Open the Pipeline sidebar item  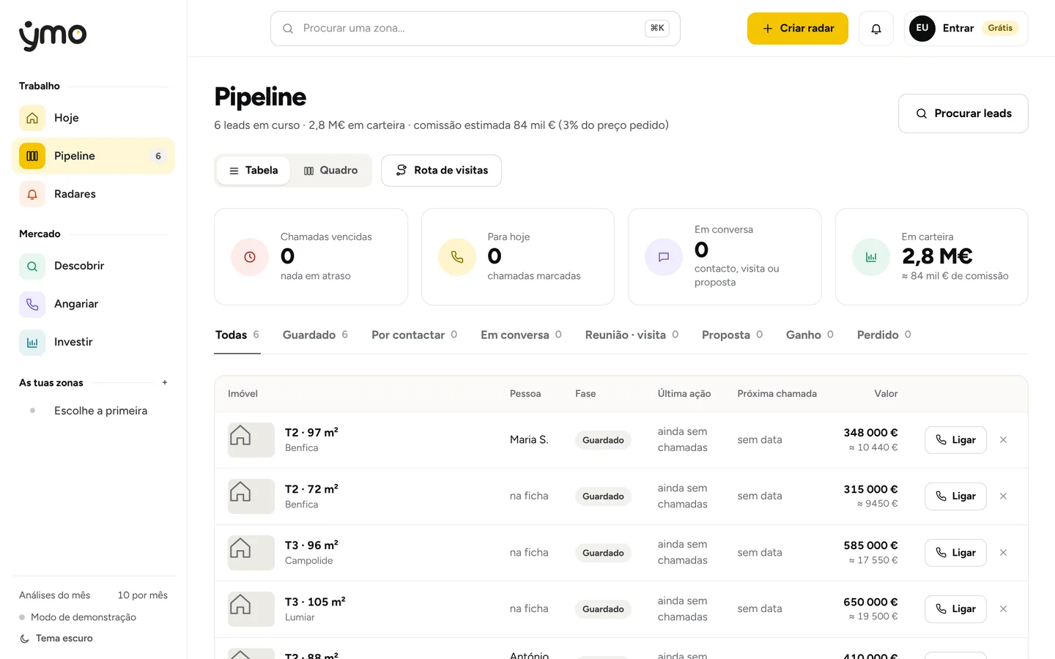pyautogui.click(x=93, y=156)
